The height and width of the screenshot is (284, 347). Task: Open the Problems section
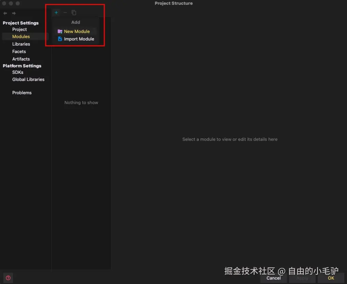click(22, 93)
